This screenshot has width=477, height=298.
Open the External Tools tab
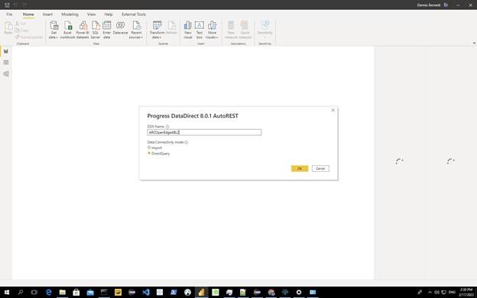[134, 15]
